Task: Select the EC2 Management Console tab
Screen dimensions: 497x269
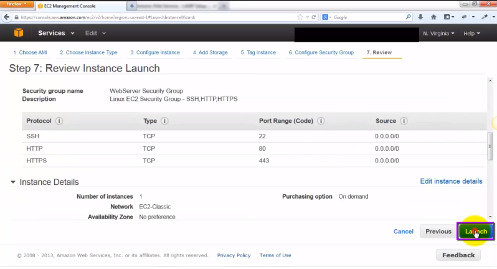Action: (x=81, y=6)
